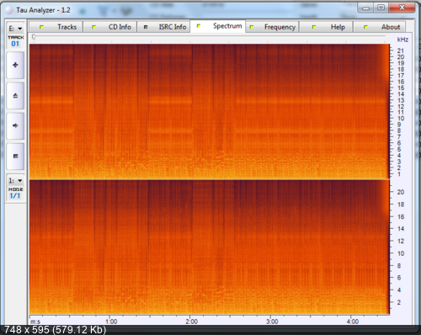Maximize the Tau Analyzer window
Viewport: 421px width, 335px height.
[x=381, y=8]
